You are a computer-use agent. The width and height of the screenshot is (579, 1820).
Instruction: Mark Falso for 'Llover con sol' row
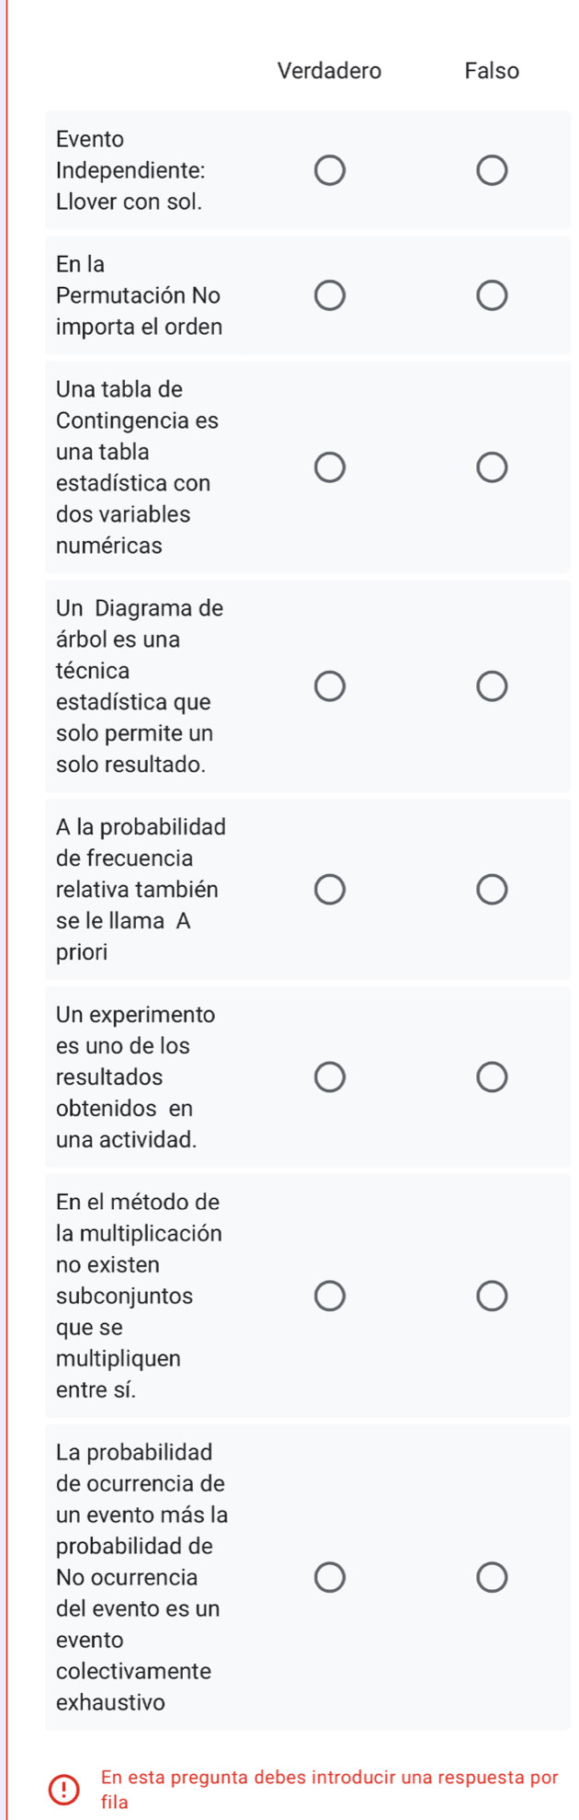tap(492, 171)
